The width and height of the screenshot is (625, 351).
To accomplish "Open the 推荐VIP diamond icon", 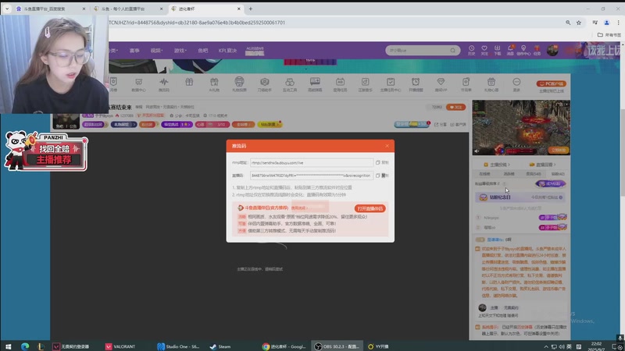I will tap(441, 85).
